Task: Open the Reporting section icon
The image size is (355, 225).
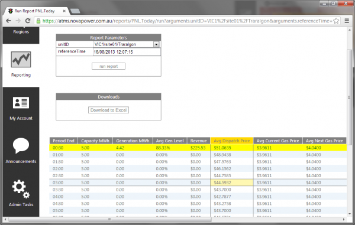Action: [x=21, y=60]
